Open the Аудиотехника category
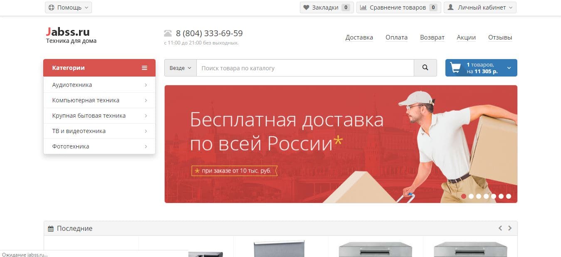Viewport: 561px width, 257px height. pos(72,84)
